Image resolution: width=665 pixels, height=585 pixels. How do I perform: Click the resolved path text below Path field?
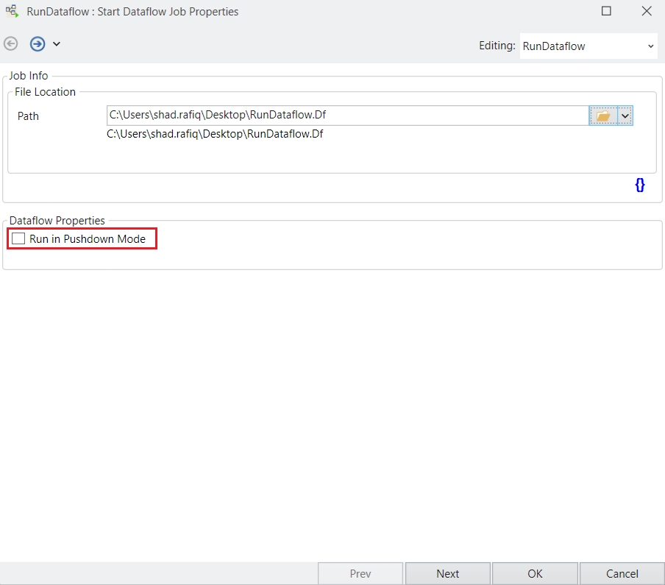click(215, 134)
